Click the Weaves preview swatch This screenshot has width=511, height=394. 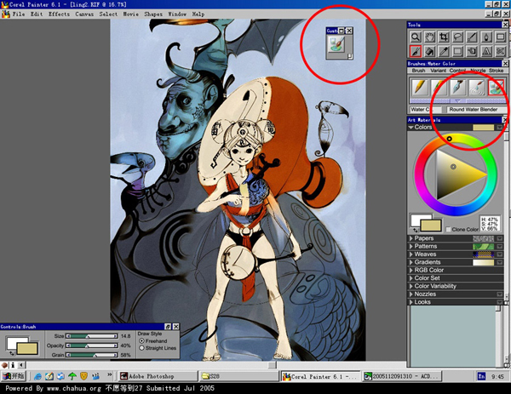click(483, 254)
